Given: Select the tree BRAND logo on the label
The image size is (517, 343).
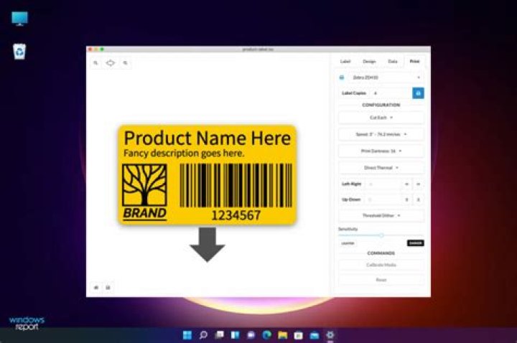Looking at the screenshot, I should click(x=144, y=192).
